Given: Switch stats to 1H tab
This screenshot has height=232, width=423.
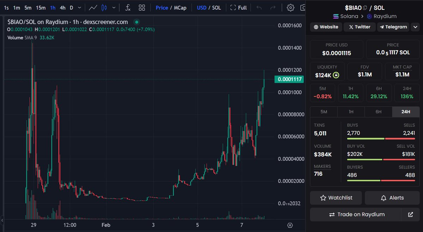Looking at the screenshot, I should click(x=351, y=112).
